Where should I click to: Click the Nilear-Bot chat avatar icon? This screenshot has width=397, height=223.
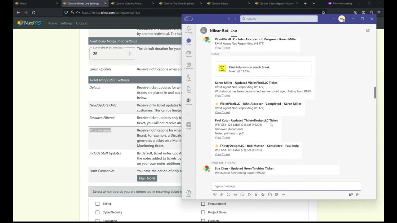coord(203,30)
